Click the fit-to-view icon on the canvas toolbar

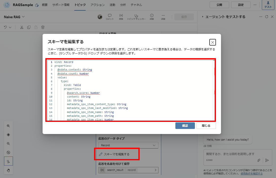pyautogui.click(x=8, y=135)
